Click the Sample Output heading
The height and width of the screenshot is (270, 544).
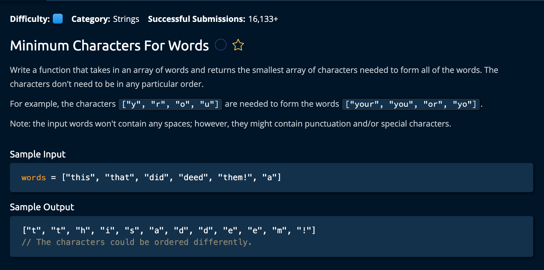[42, 207]
